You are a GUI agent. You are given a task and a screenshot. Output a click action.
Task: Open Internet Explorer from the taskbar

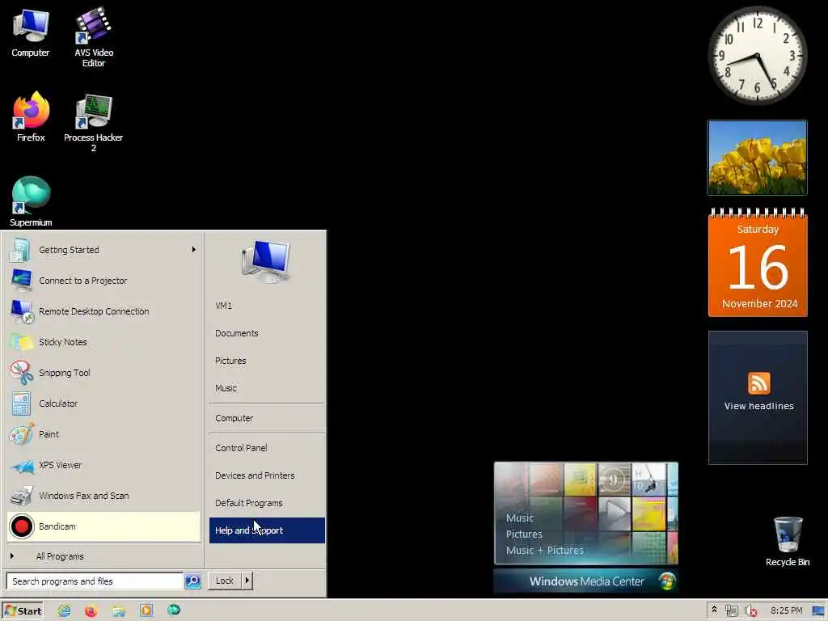click(65, 610)
